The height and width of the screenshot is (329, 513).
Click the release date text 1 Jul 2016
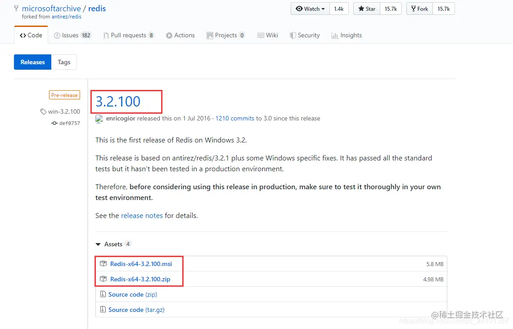[x=197, y=118]
